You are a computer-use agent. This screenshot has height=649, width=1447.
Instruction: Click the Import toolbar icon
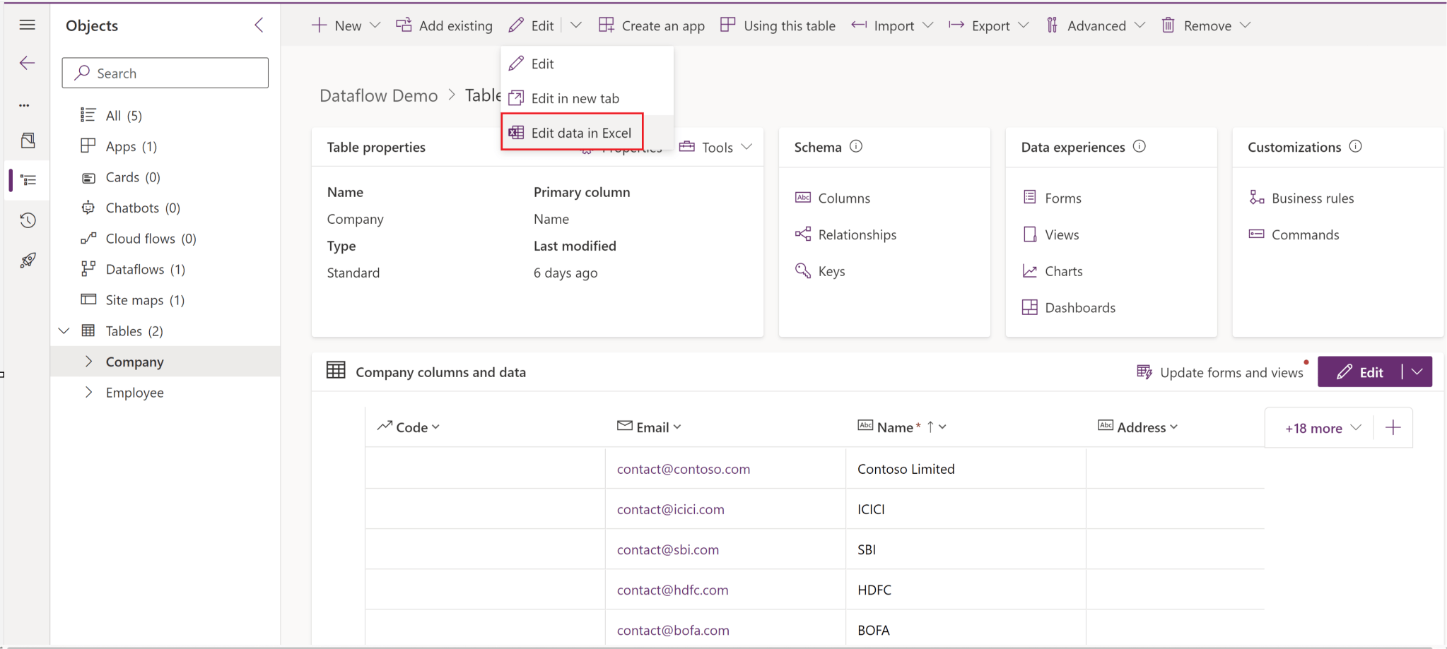tap(860, 25)
